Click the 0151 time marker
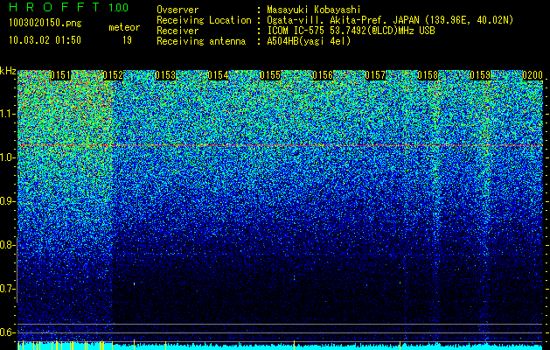The image size is (550, 350). click(x=60, y=75)
